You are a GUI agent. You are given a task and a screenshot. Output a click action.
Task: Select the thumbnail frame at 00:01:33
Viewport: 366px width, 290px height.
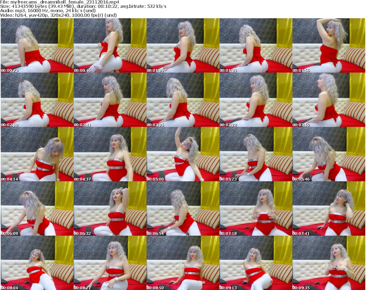[256, 45]
